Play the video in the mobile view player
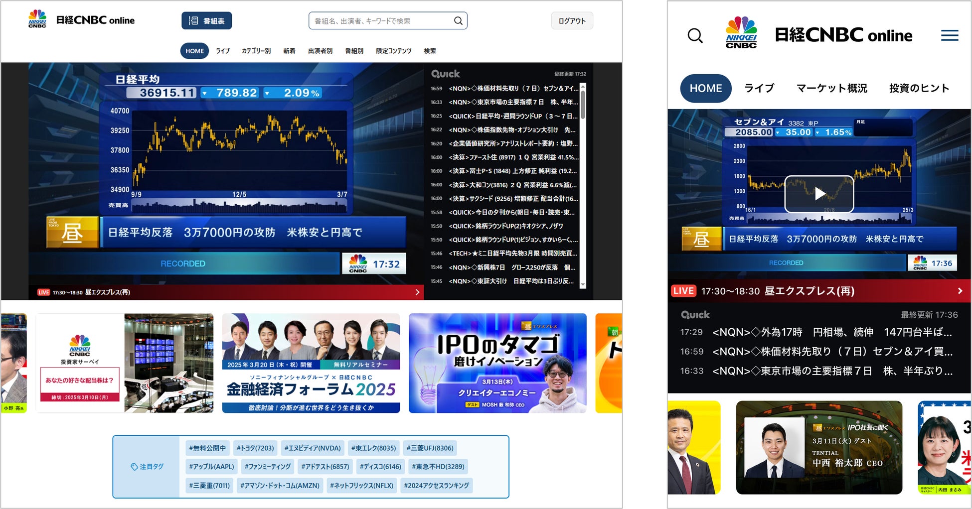Image resolution: width=972 pixels, height=509 pixels. coord(819,194)
